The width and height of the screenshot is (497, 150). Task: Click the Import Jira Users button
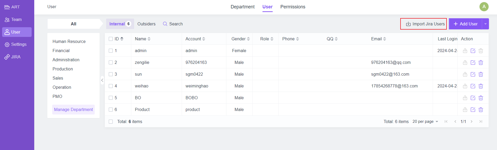(x=423, y=24)
